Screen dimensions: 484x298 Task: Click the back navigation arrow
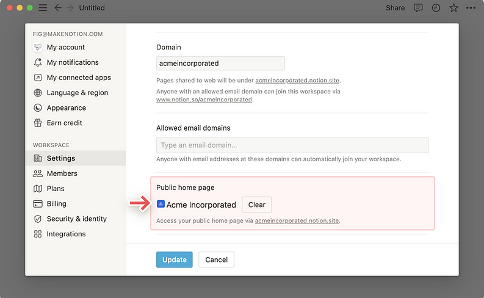point(58,8)
